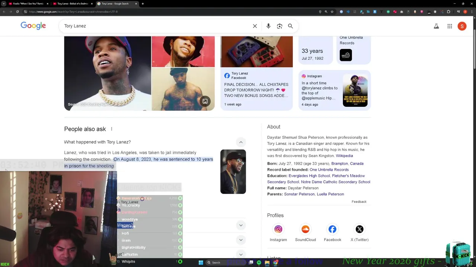
Task: Switch to the Foolio 'When I See You' tab
Action: pyautogui.click(x=28, y=4)
